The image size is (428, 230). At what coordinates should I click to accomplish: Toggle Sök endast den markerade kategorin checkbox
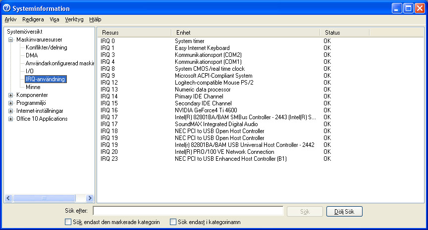68,222
